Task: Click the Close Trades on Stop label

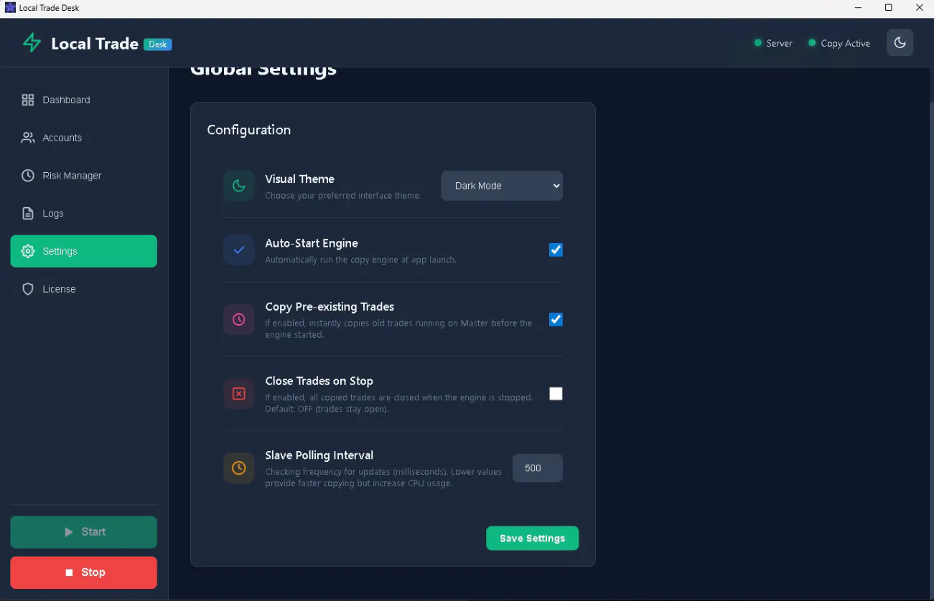Action: (319, 381)
